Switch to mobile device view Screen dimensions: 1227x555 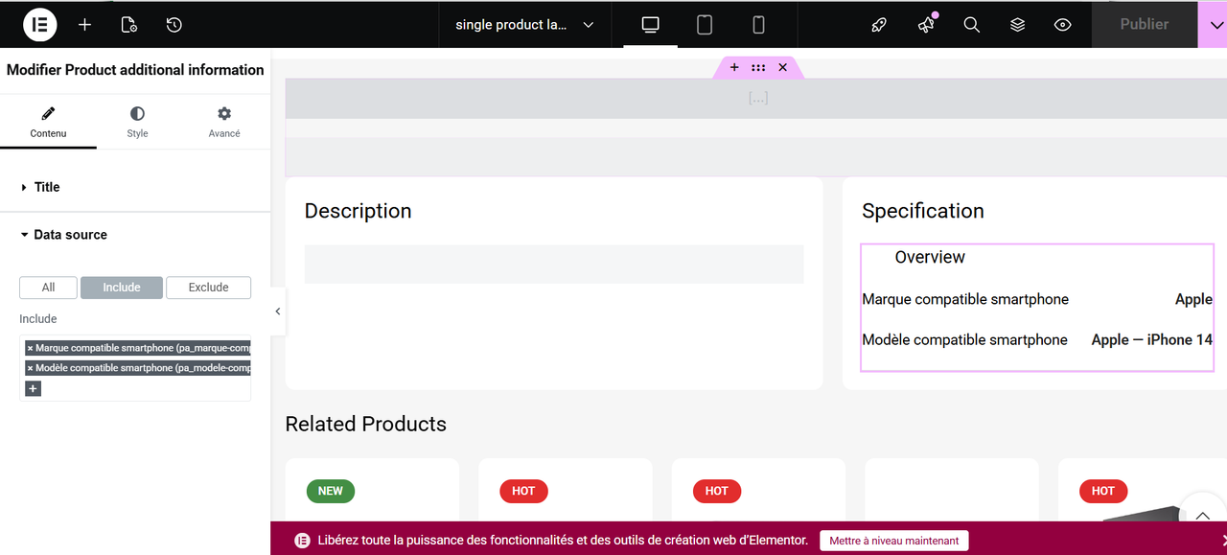pyautogui.click(x=758, y=25)
